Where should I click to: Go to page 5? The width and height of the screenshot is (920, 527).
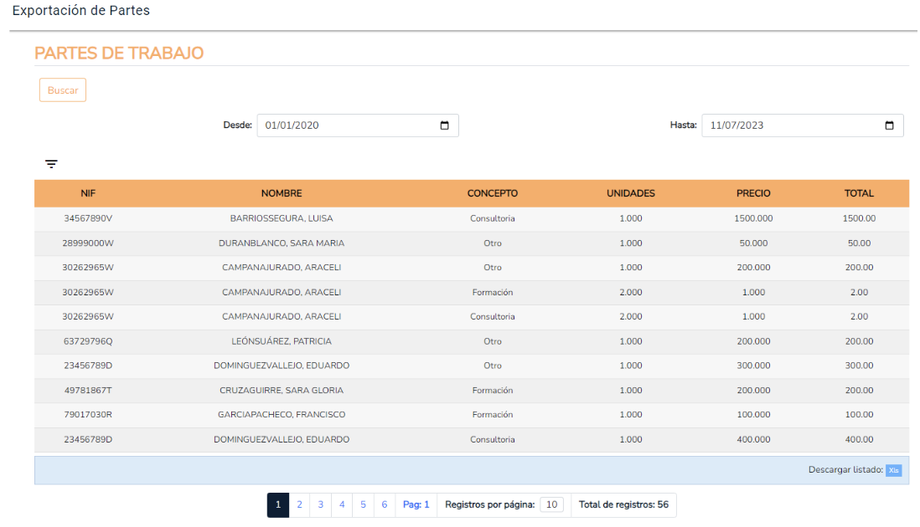(363, 504)
